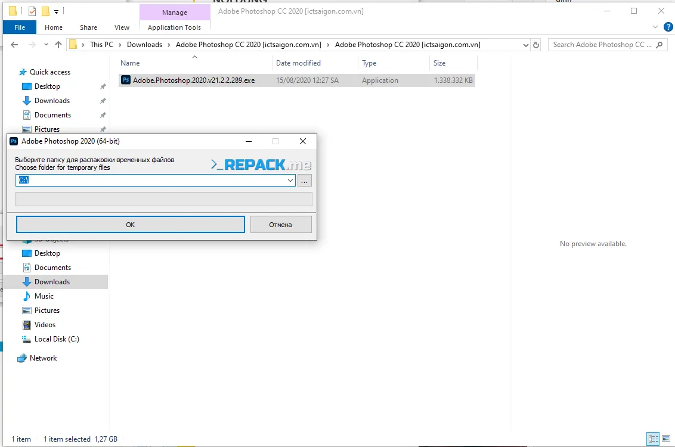Expand the address bar history dropdown

tap(525, 45)
